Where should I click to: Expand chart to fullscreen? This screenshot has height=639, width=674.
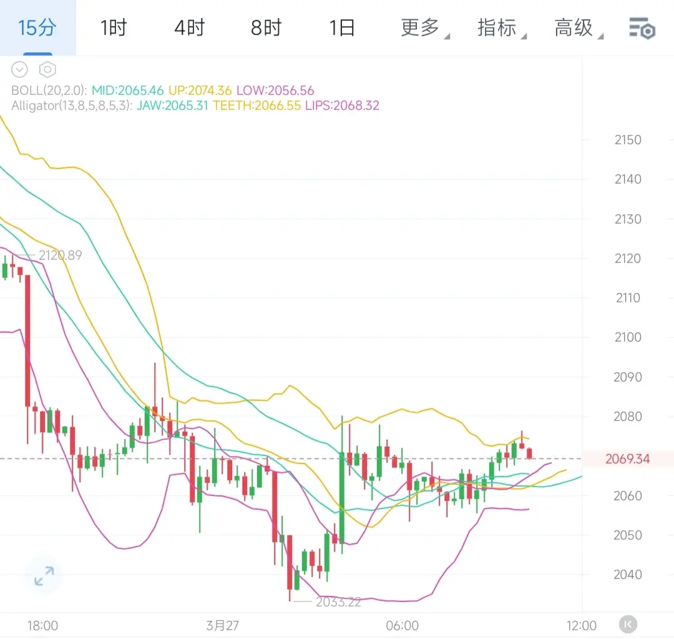(44, 576)
